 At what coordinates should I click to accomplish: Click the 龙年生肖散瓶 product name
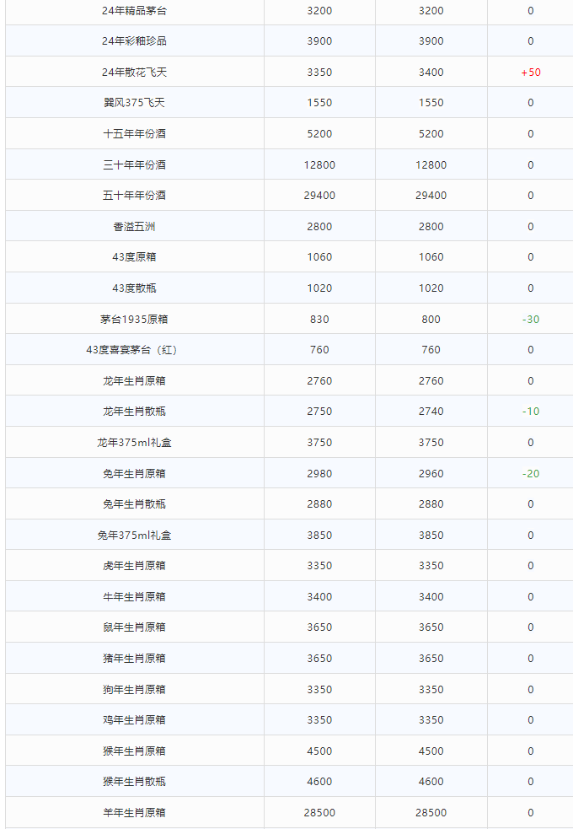pyautogui.click(x=134, y=412)
